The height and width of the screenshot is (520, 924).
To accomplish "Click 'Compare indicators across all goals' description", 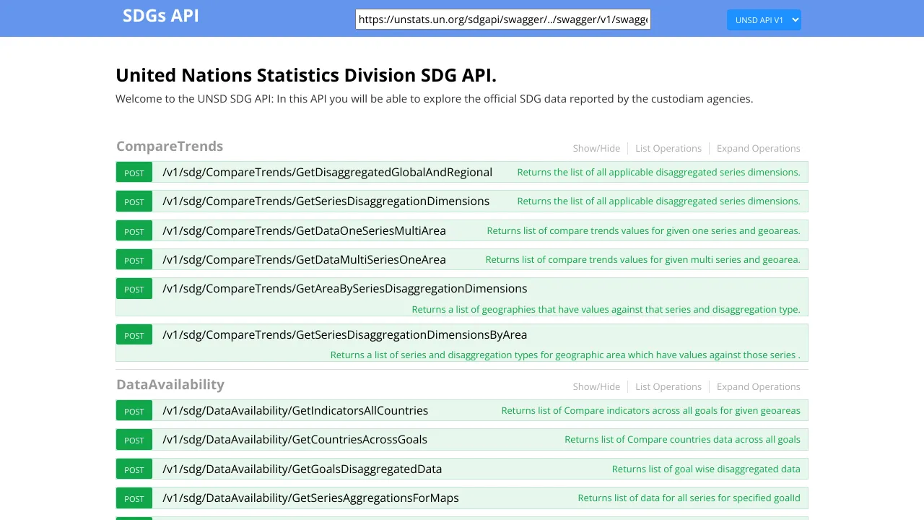I will [650, 410].
